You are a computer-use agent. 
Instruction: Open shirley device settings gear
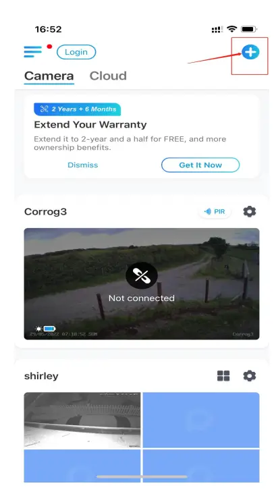click(250, 375)
